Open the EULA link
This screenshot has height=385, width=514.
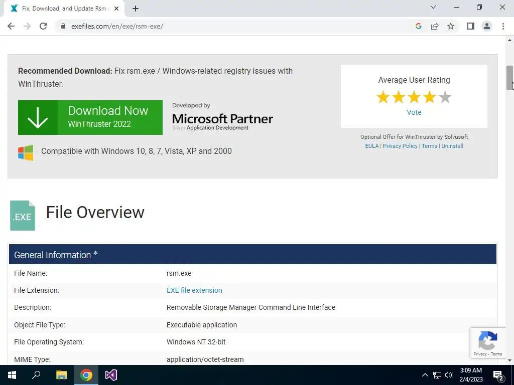[x=372, y=146]
